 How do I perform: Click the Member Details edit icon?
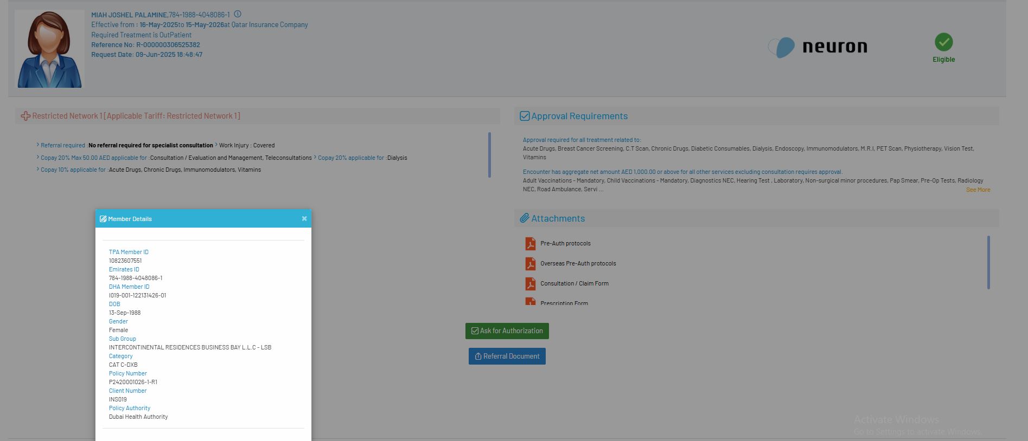point(103,219)
